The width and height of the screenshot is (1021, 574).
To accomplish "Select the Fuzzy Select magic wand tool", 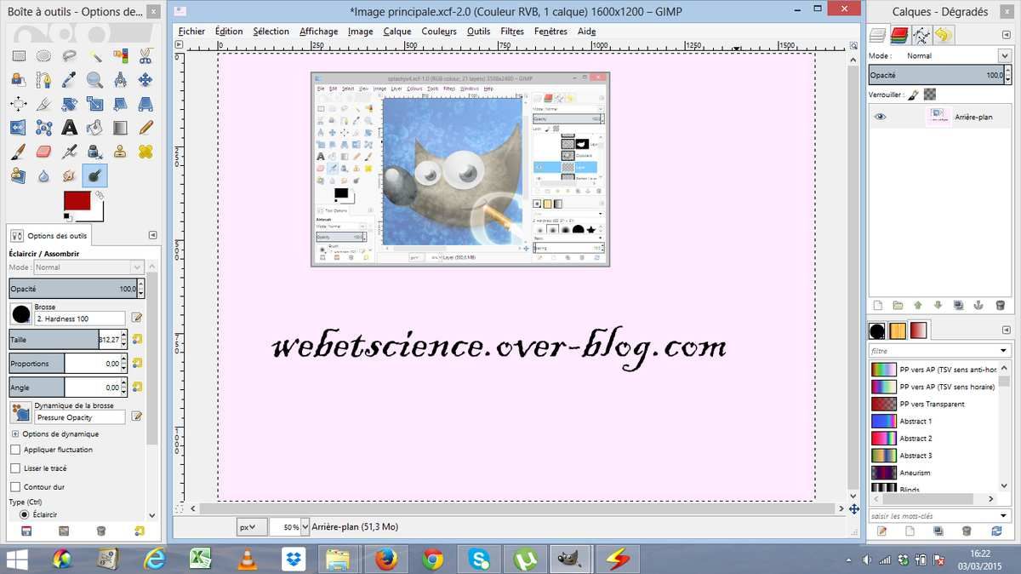I will (x=94, y=56).
